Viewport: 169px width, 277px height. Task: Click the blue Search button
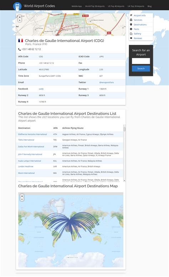click(141, 69)
